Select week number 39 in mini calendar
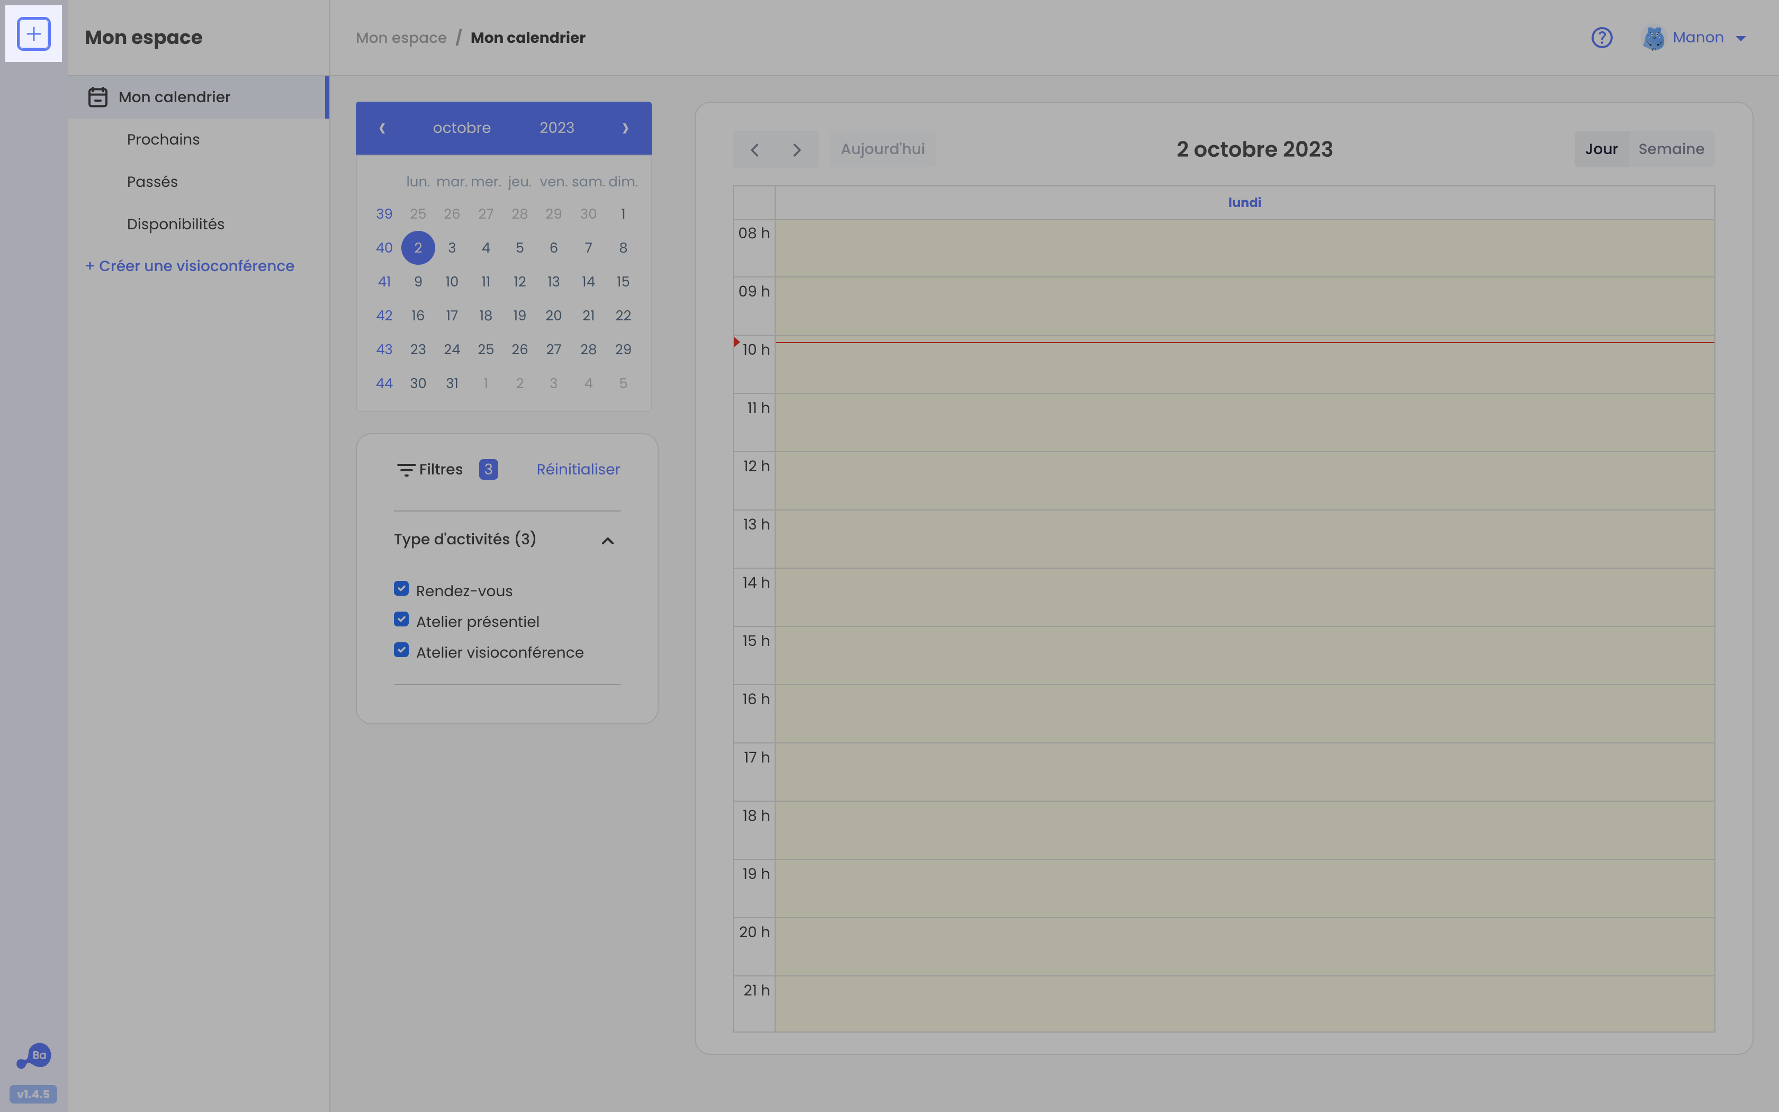This screenshot has width=1779, height=1112. (384, 214)
